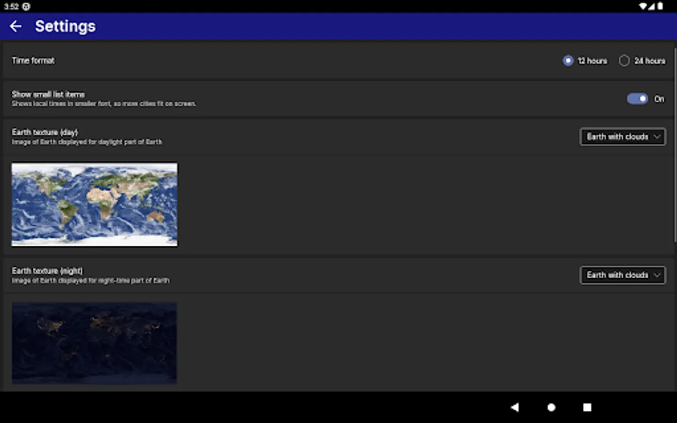Click the night-time Earth map thumbnail
This screenshot has height=423, width=677.
point(94,343)
